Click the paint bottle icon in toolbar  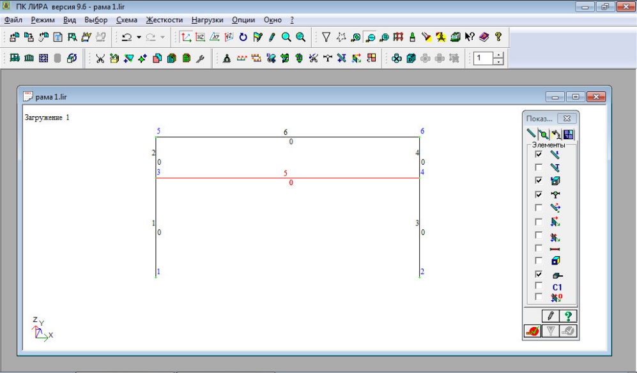tap(412, 37)
